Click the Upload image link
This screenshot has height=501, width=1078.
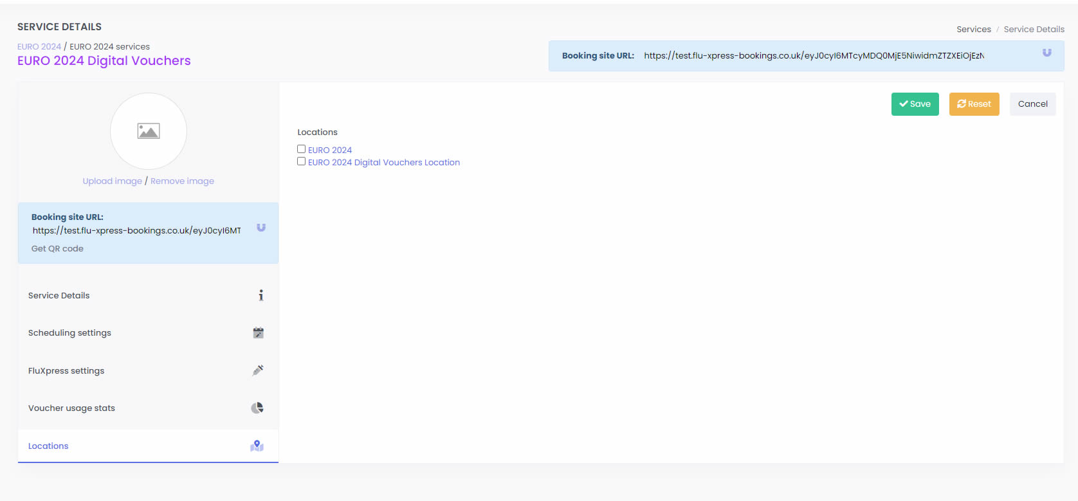point(112,181)
